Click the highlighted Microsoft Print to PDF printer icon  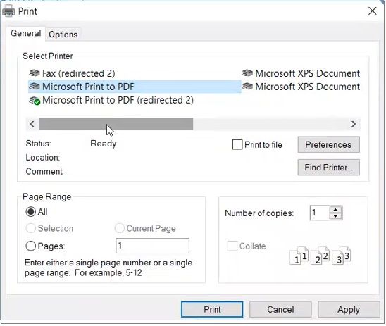pyautogui.click(x=35, y=87)
